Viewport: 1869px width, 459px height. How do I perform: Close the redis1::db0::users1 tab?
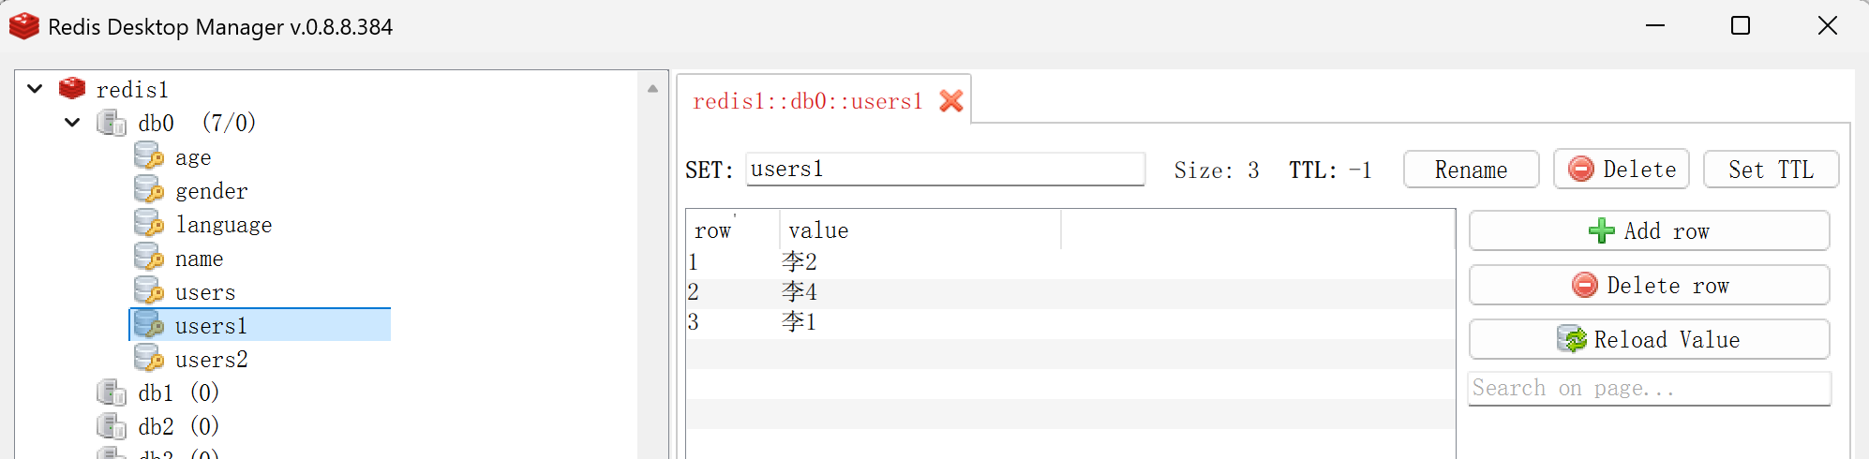(x=951, y=100)
